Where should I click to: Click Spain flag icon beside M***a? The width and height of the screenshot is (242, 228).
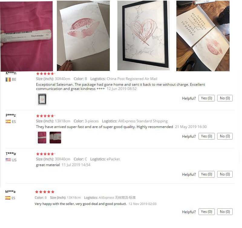(x=8, y=198)
